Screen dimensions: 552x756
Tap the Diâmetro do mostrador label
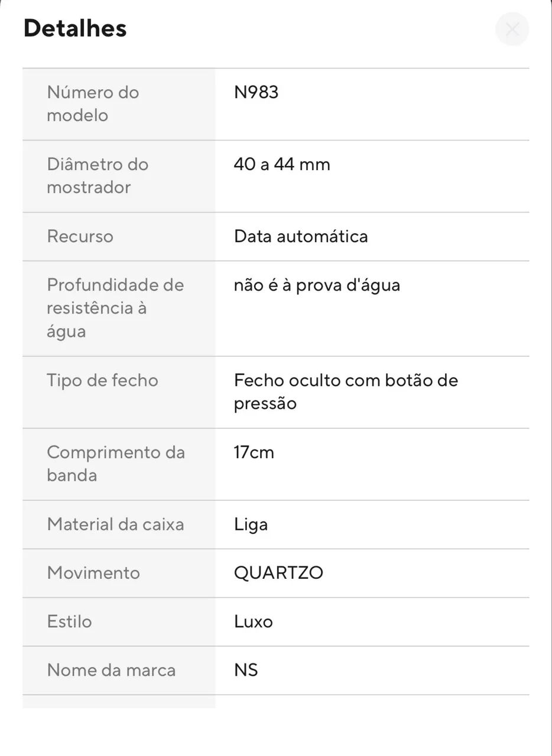(98, 176)
